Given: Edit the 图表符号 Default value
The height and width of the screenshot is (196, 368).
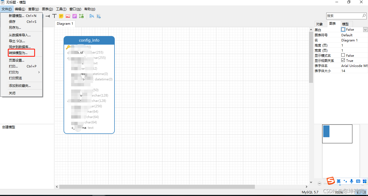Looking at the screenshot, I should (354, 35).
